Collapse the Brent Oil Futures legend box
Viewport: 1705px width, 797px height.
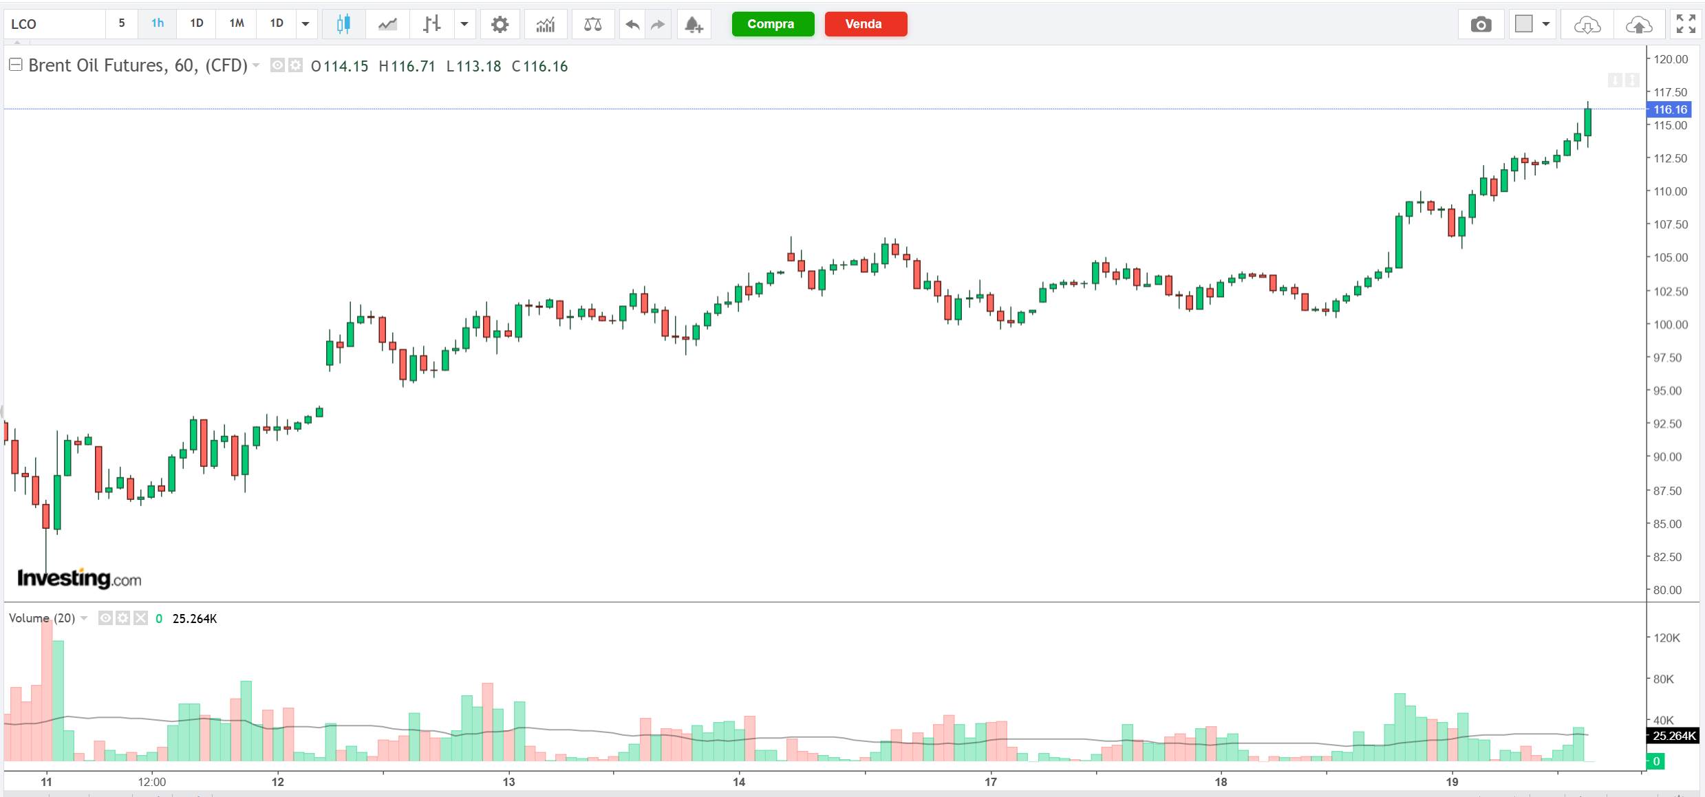(15, 65)
